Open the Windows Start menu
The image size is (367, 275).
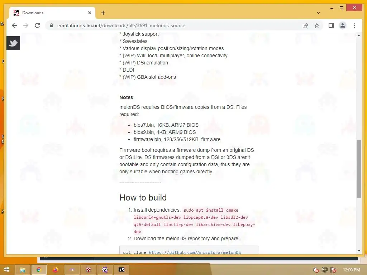6,270
